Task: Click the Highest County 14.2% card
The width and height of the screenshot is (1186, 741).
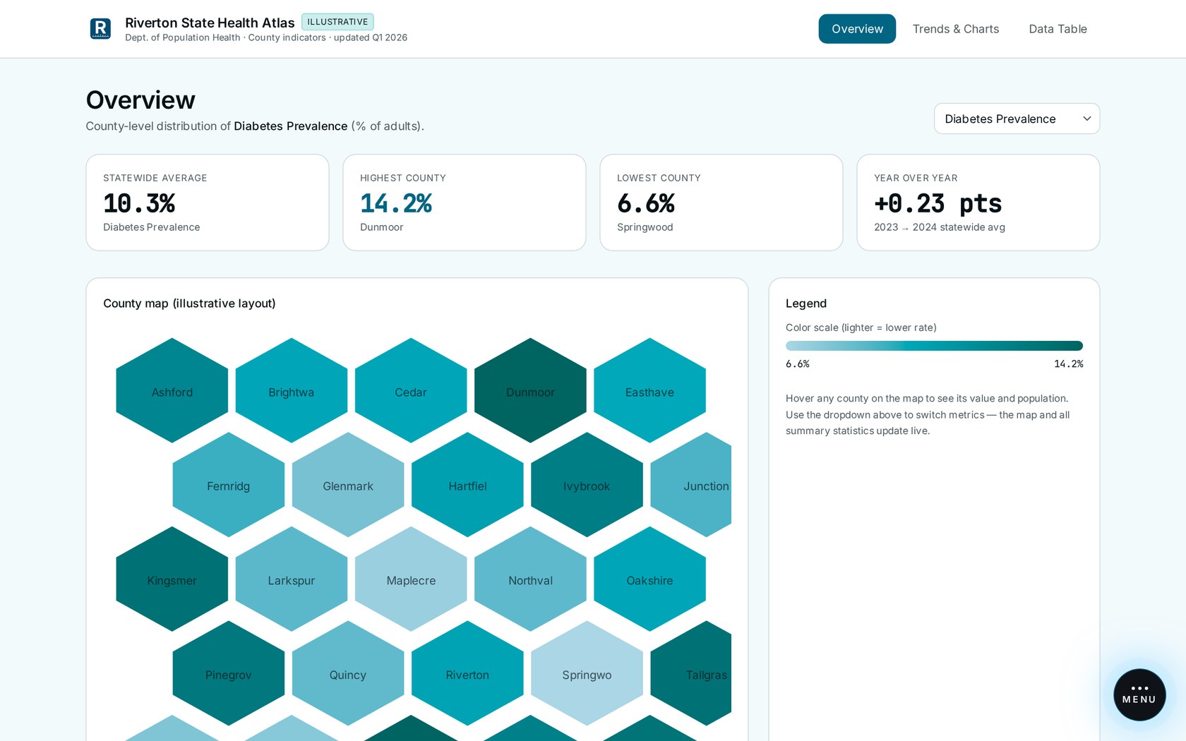Action: pyautogui.click(x=465, y=203)
